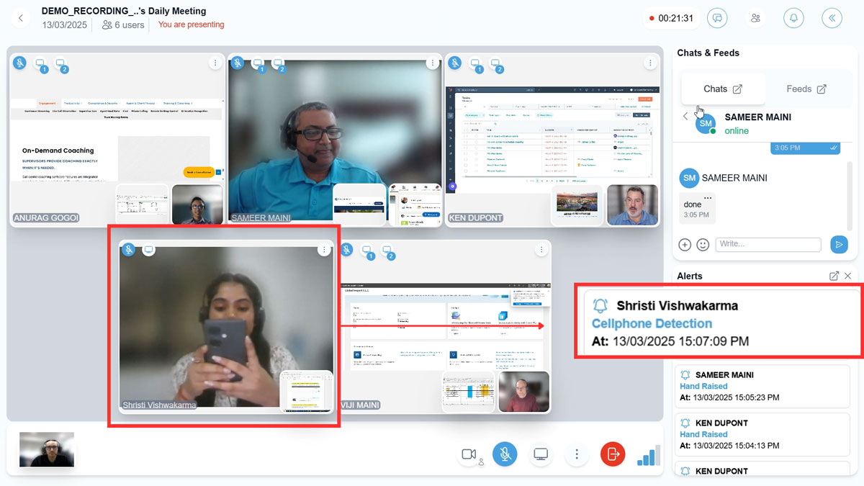Open more options in bottom toolbar

pos(577,454)
